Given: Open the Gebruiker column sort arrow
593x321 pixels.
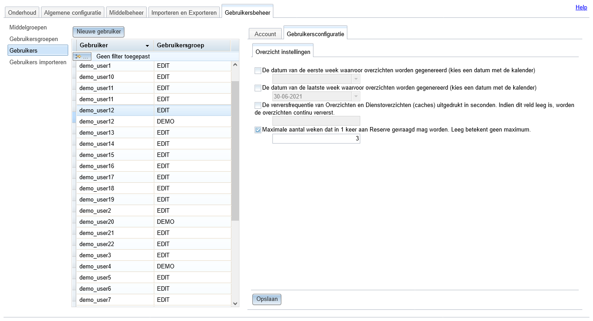Looking at the screenshot, I should [147, 45].
